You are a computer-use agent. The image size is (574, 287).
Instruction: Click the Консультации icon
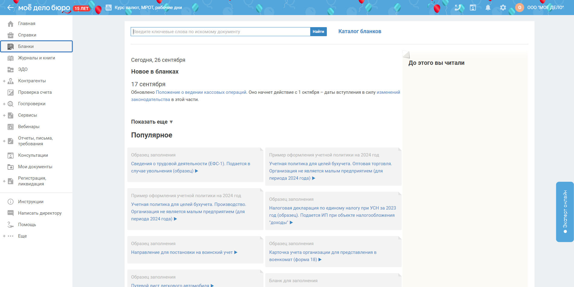click(x=11, y=155)
